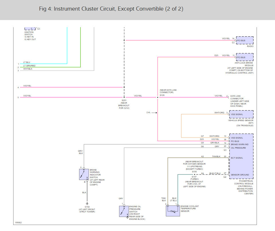
Task: Click the 'G102' ground label
Action: pyautogui.click(x=87, y=207)
